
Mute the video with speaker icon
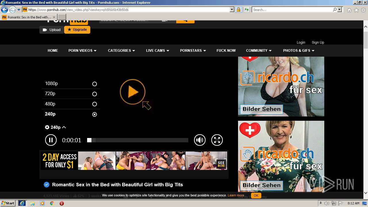click(200, 140)
